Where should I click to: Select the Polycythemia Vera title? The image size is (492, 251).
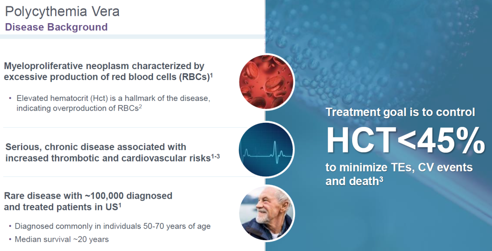pos(62,12)
